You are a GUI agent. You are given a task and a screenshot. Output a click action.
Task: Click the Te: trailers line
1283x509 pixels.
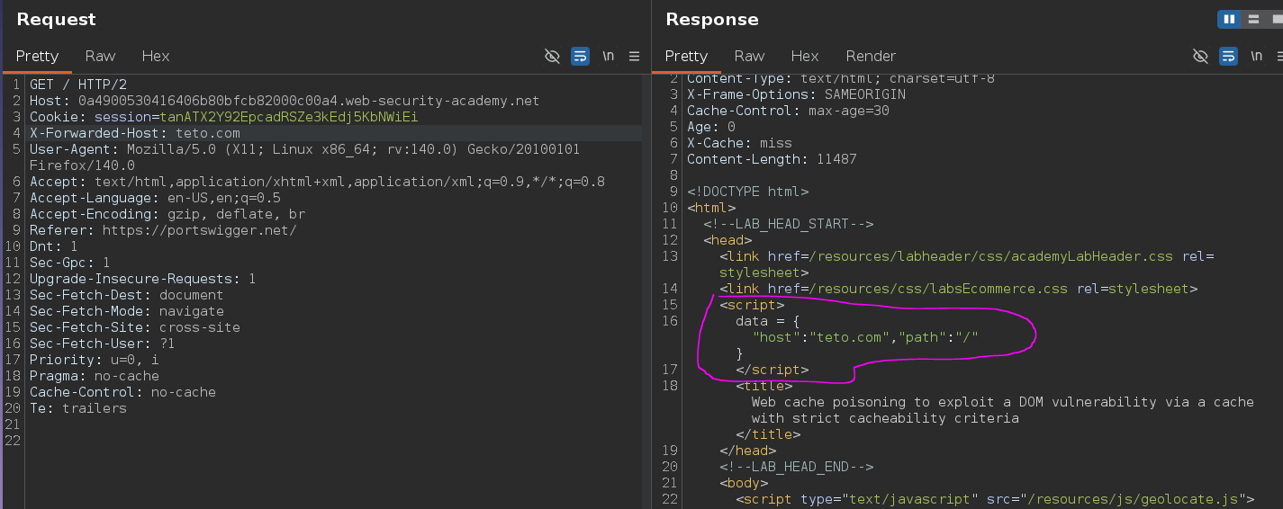click(78, 408)
